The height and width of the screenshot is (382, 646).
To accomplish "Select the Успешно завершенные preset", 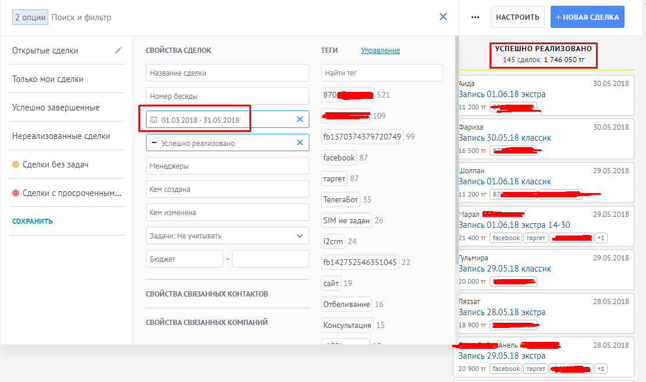I will pyautogui.click(x=56, y=108).
